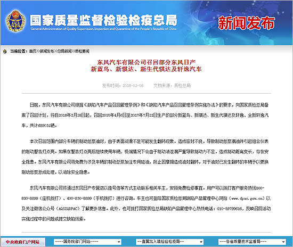Click the location marker icon beside 当前位置

[5, 51]
